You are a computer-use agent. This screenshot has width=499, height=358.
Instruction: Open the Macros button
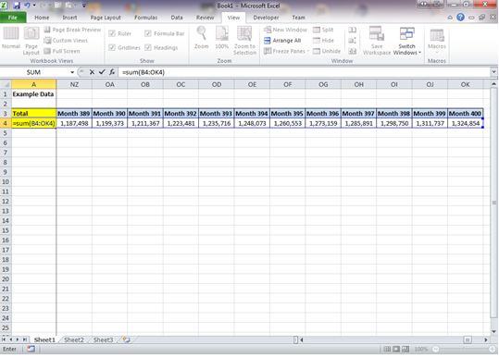tap(437, 41)
